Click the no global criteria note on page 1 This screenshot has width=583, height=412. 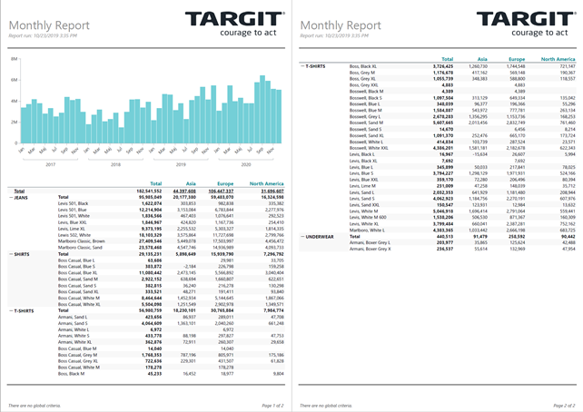(x=35, y=406)
